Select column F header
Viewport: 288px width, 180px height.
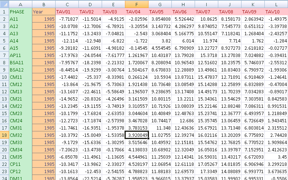[x=136, y=4]
